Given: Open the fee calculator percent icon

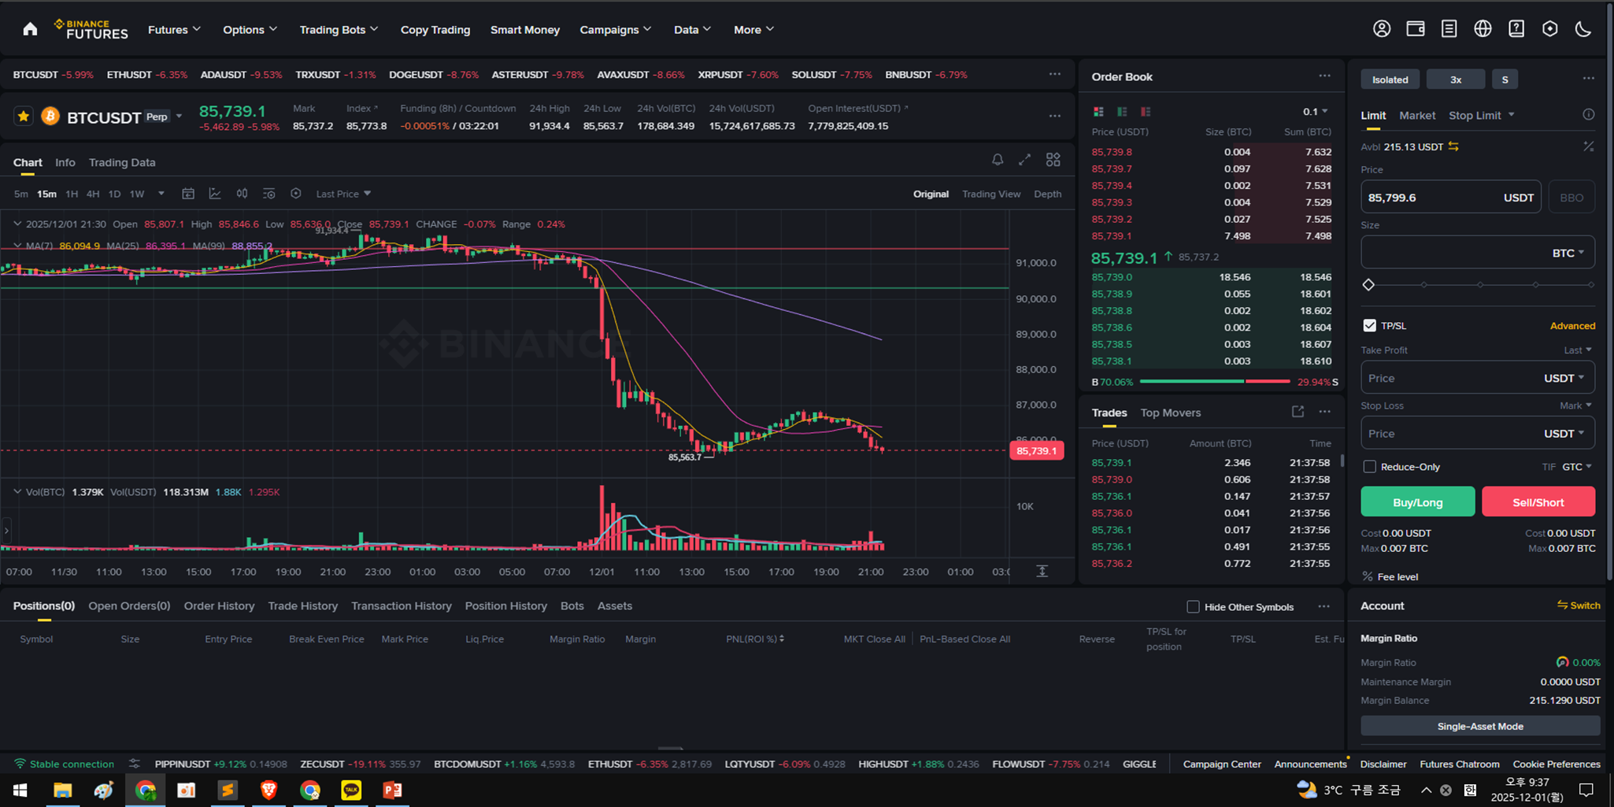Looking at the screenshot, I should tap(1589, 146).
